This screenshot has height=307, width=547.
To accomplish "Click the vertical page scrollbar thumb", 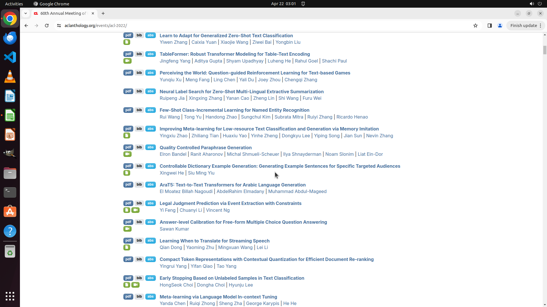I will (545, 50).
